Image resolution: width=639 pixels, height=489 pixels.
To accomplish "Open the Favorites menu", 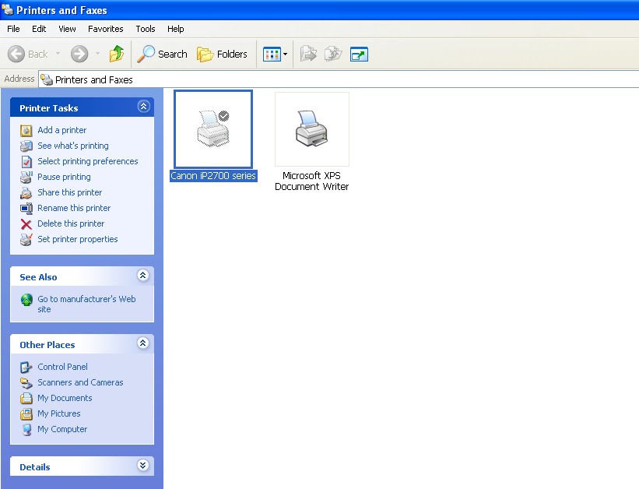I will pyautogui.click(x=106, y=29).
